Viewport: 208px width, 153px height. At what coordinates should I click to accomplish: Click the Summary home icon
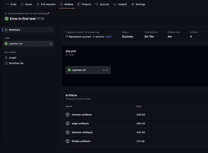click(x=6, y=30)
